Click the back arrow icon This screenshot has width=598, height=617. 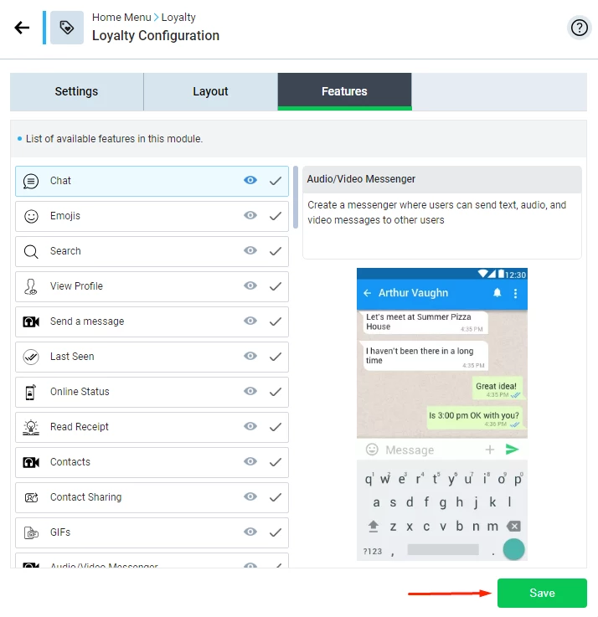[22, 28]
